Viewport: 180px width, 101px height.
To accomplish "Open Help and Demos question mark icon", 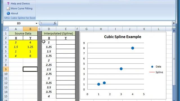I will point(8,4).
